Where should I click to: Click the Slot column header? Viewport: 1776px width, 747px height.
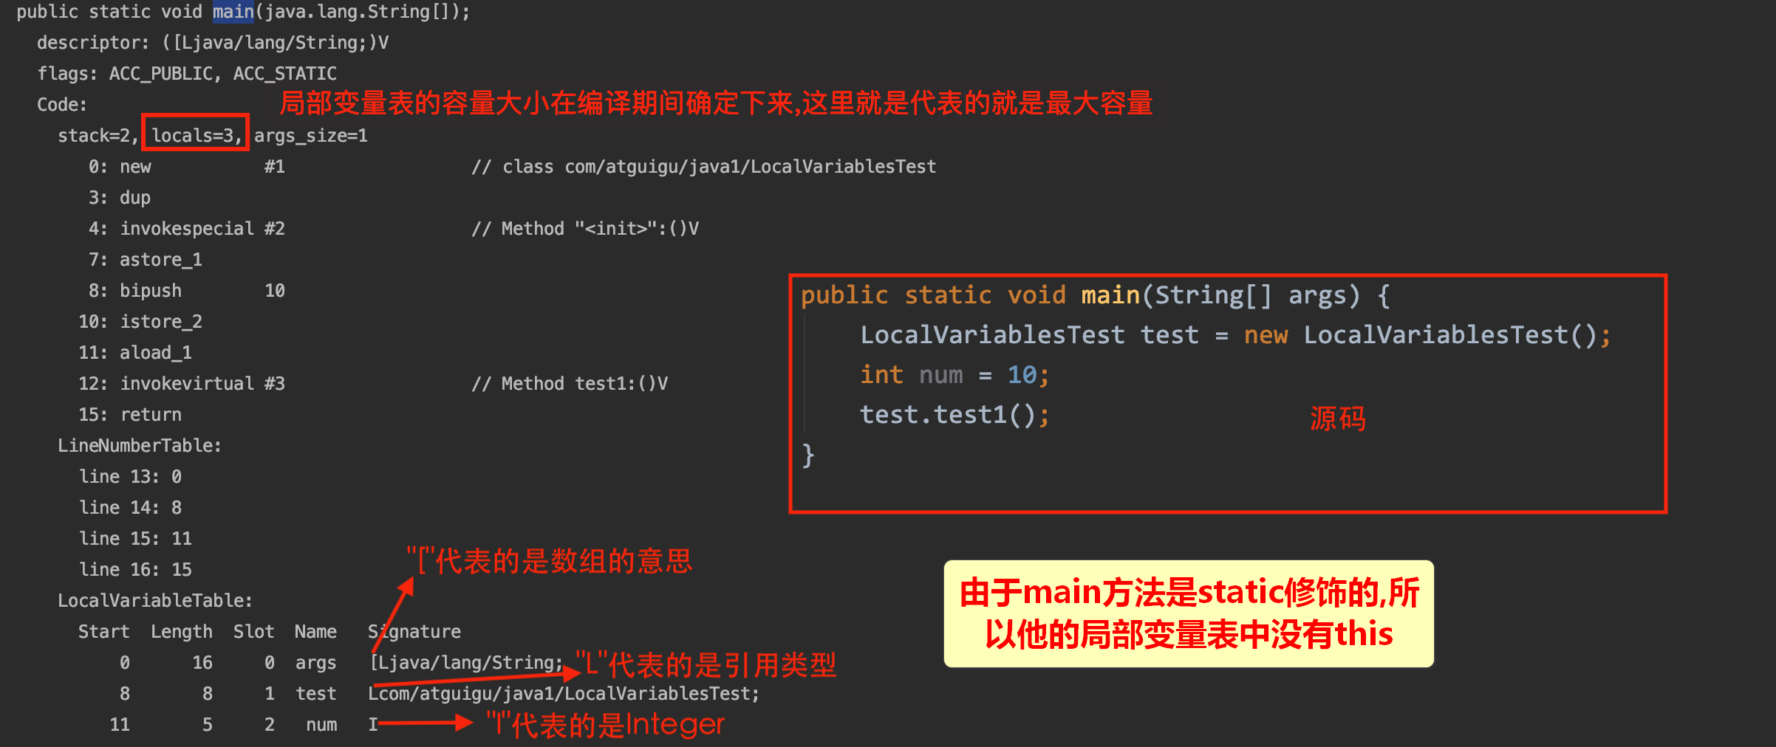coord(253,632)
